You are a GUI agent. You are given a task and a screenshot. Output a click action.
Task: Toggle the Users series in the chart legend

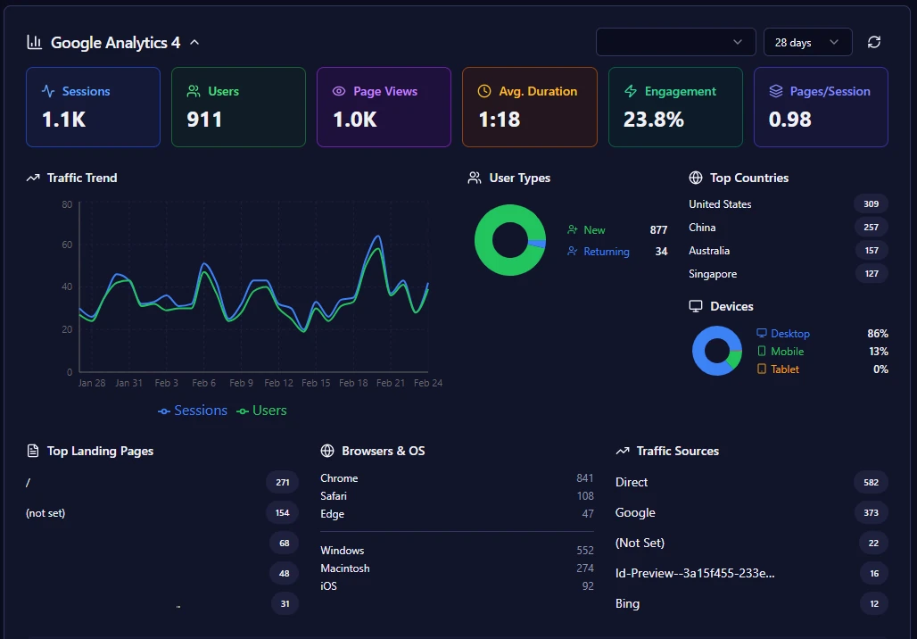tap(261, 411)
